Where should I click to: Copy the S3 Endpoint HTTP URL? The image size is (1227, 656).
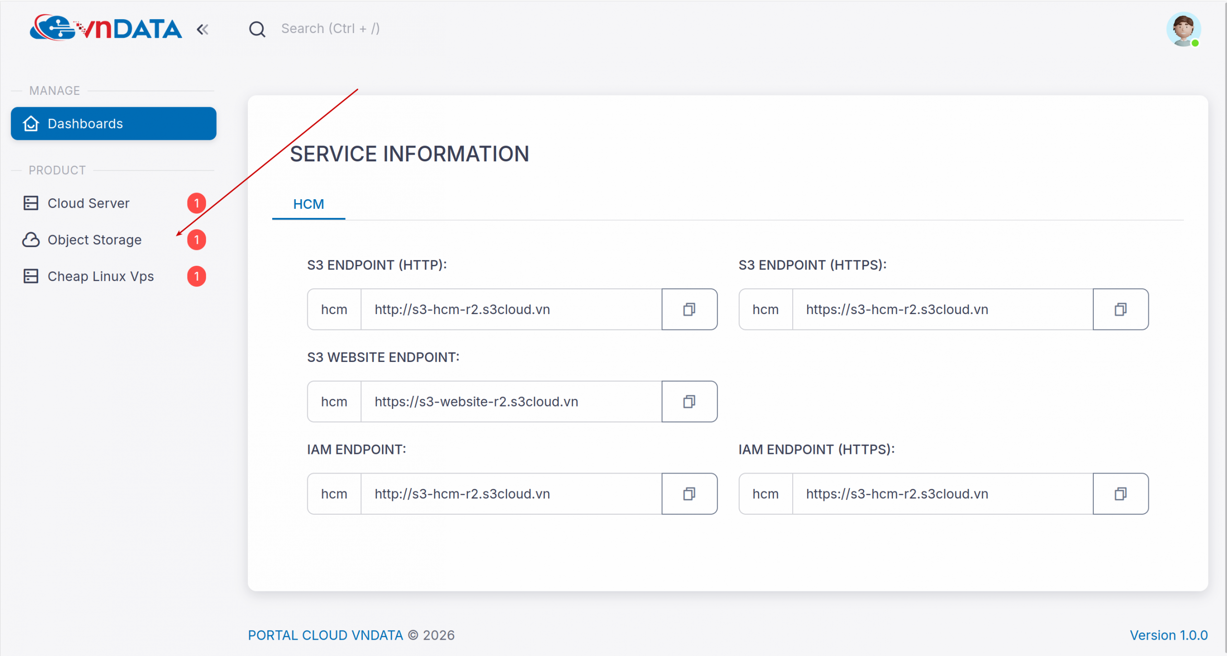[x=690, y=309]
